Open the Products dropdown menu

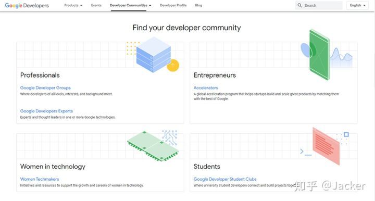tap(73, 5)
